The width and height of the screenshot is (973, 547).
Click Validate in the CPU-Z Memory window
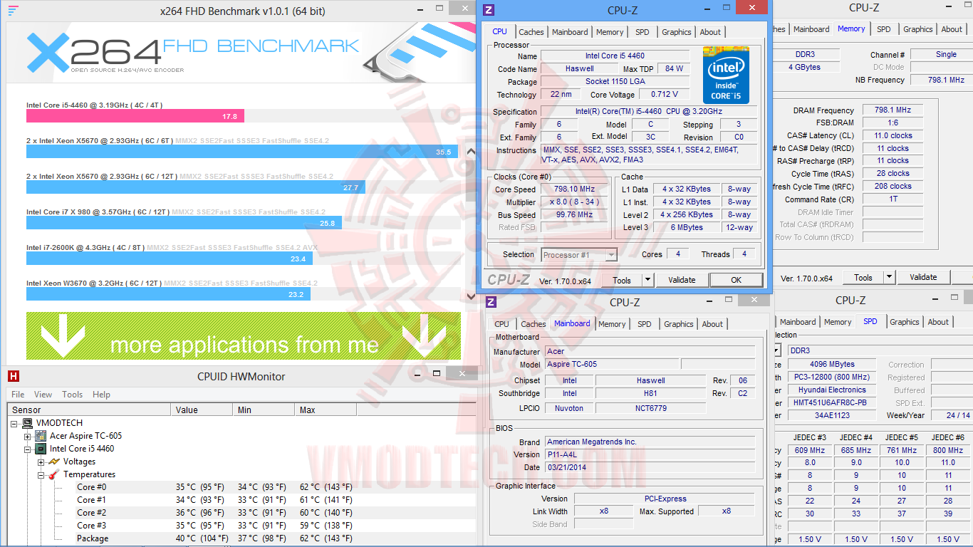coord(923,277)
